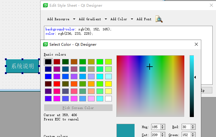Click the Add Font button
The width and height of the screenshot is (216, 137).
(144, 19)
